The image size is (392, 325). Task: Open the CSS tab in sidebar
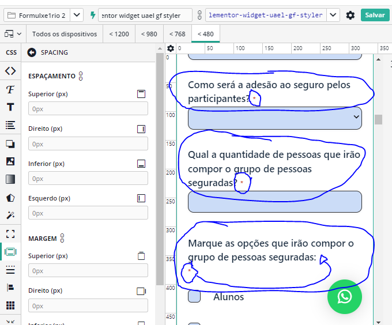click(11, 52)
